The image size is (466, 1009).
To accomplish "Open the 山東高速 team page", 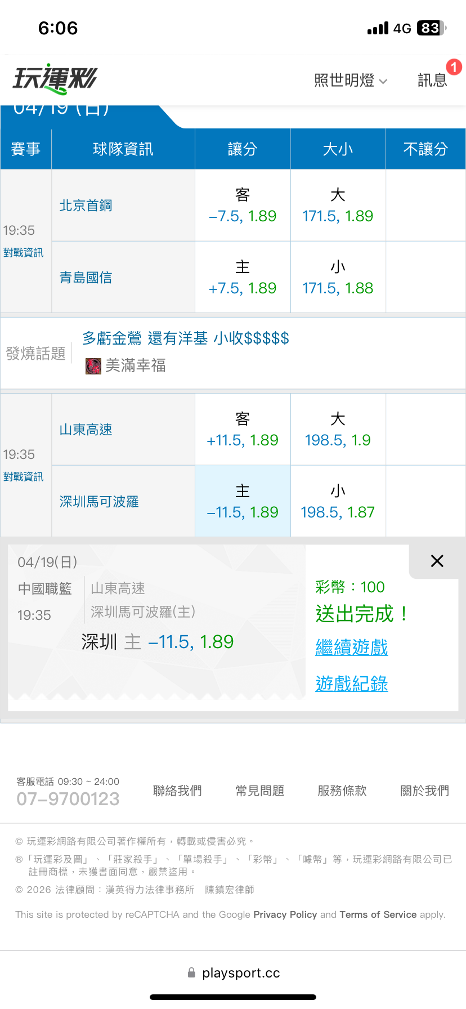I will pyautogui.click(x=86, y=430).
